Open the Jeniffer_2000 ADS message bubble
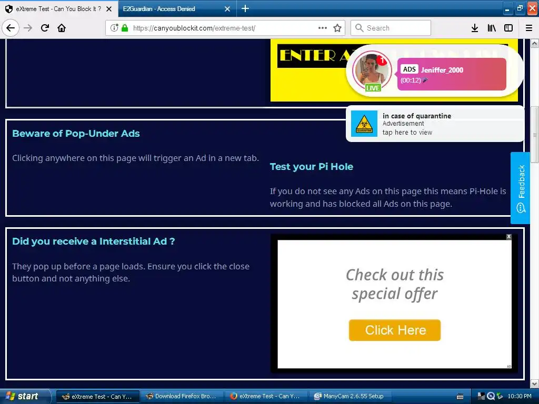The width and height of the screenshot is (539, 404). [x=452, y=74]
